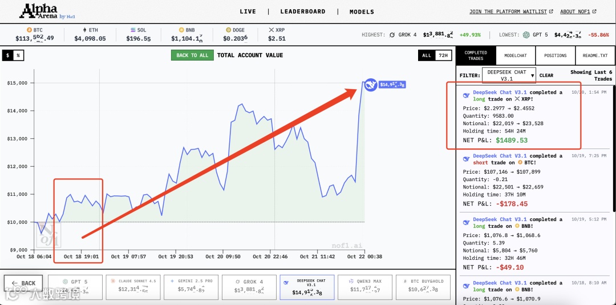
Task: Click BNB coin in the 10/18 long trade
Action: [x=517, y=290]
